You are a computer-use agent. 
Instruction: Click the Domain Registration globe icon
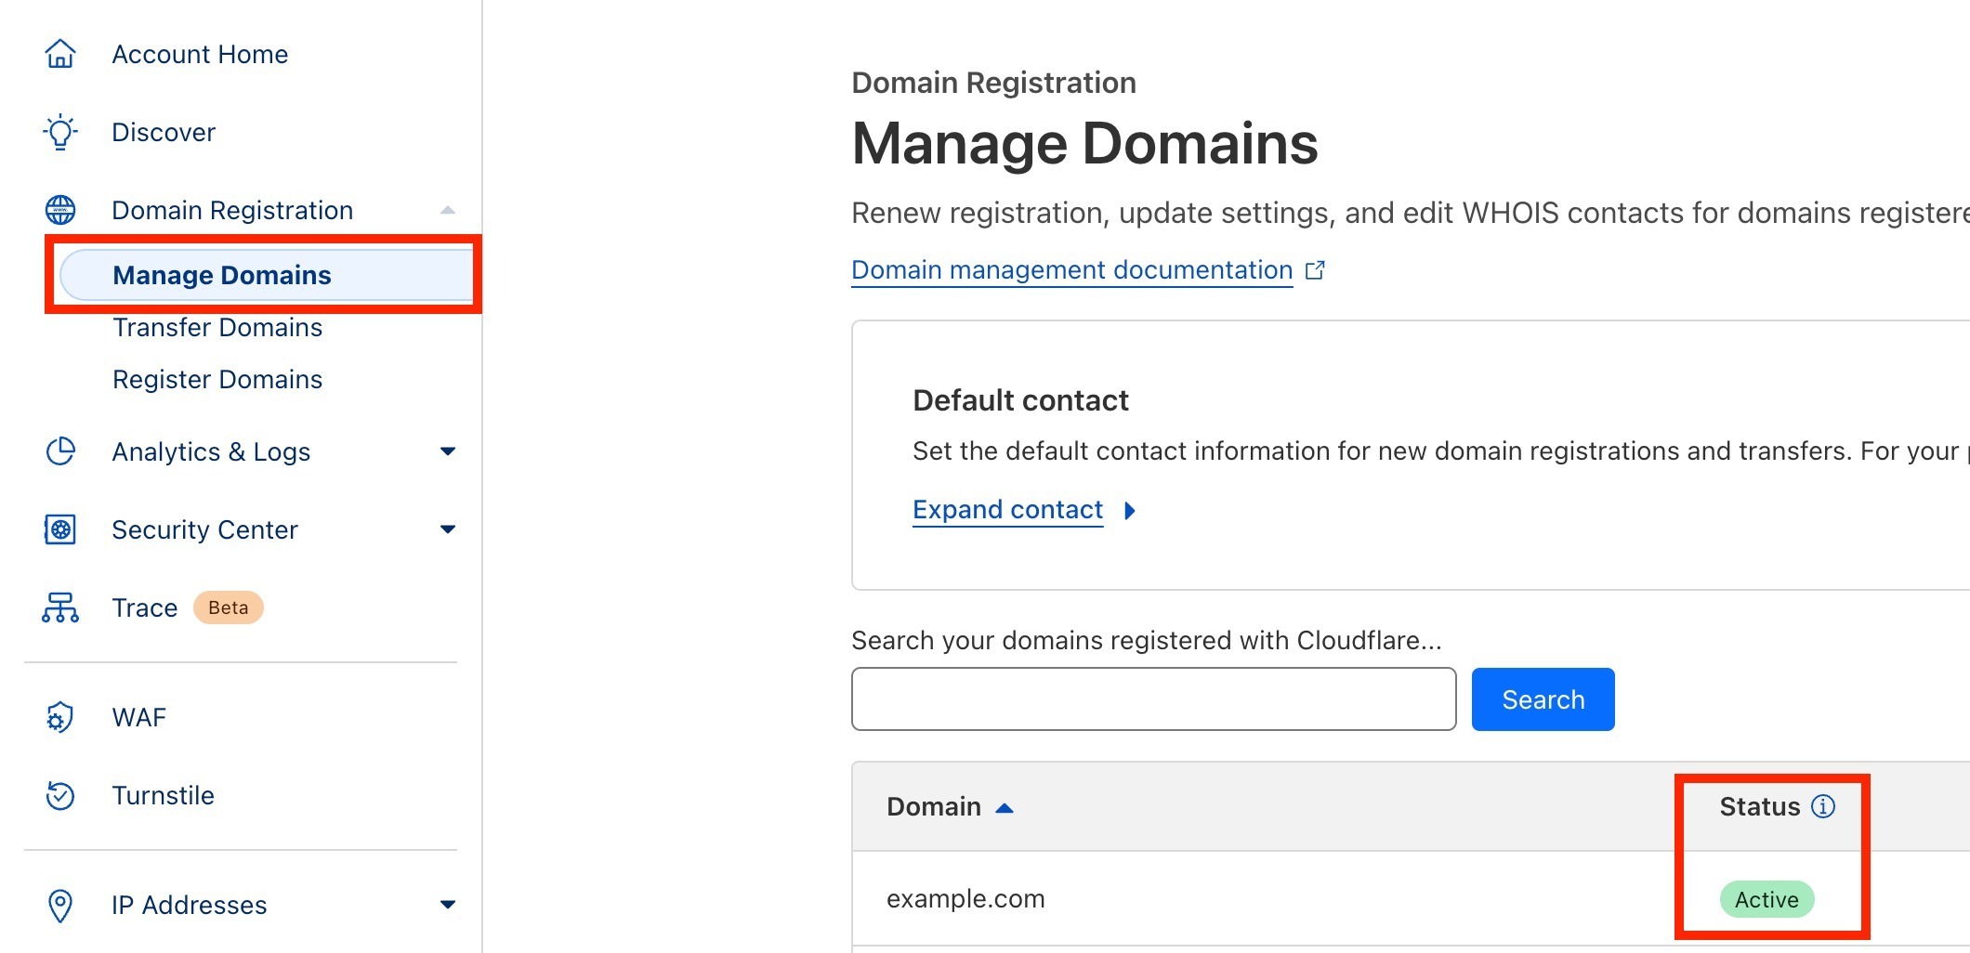point(60,210)
